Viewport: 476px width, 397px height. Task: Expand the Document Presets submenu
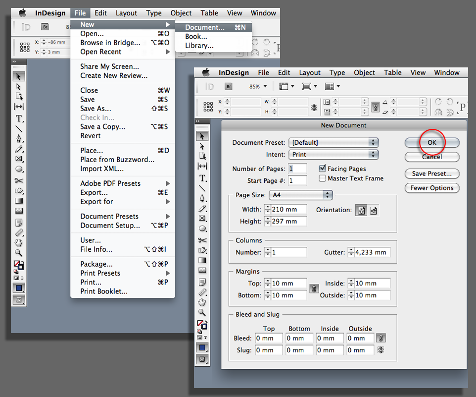pyautogui.click(x=123, y=216)
